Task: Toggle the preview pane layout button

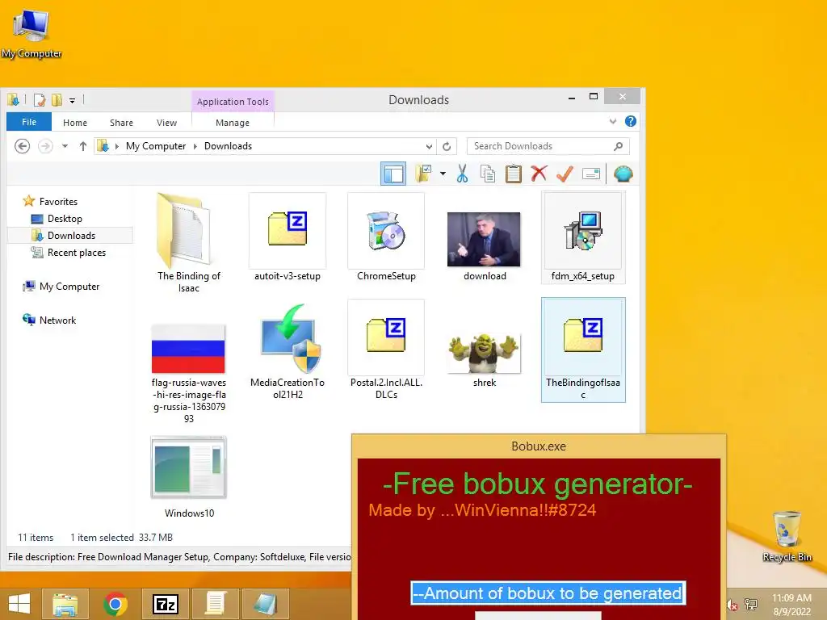Action: tap(393, 174)
